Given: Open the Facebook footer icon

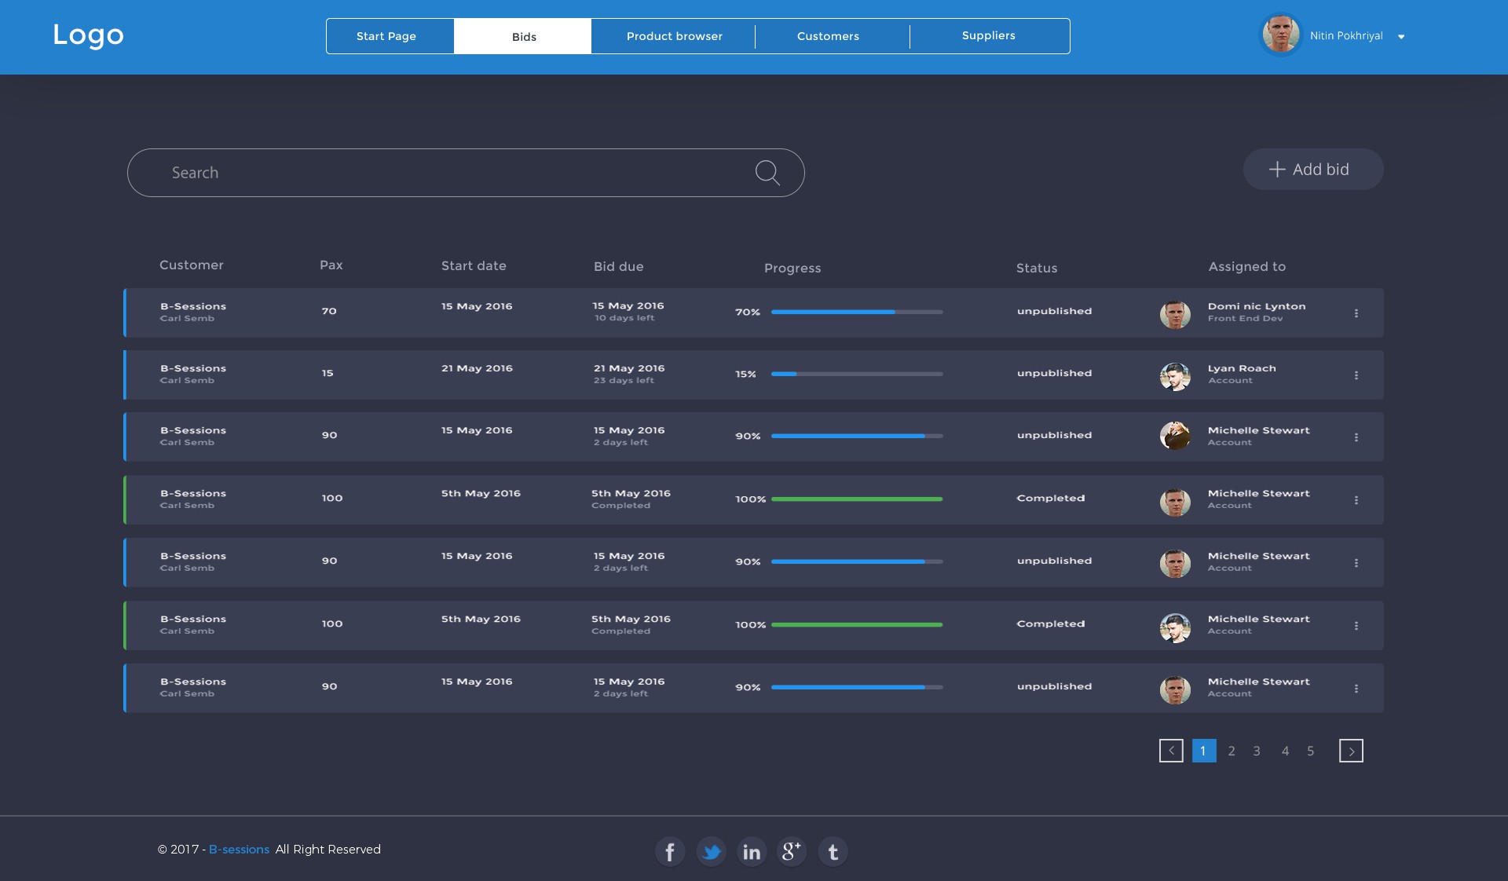Looking at the screenshot, I should coord(670,851).
